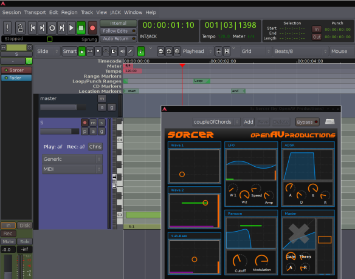Toggle Punch In button
Image resolution: width=355 pixels, height=279 pixels.
317,29
